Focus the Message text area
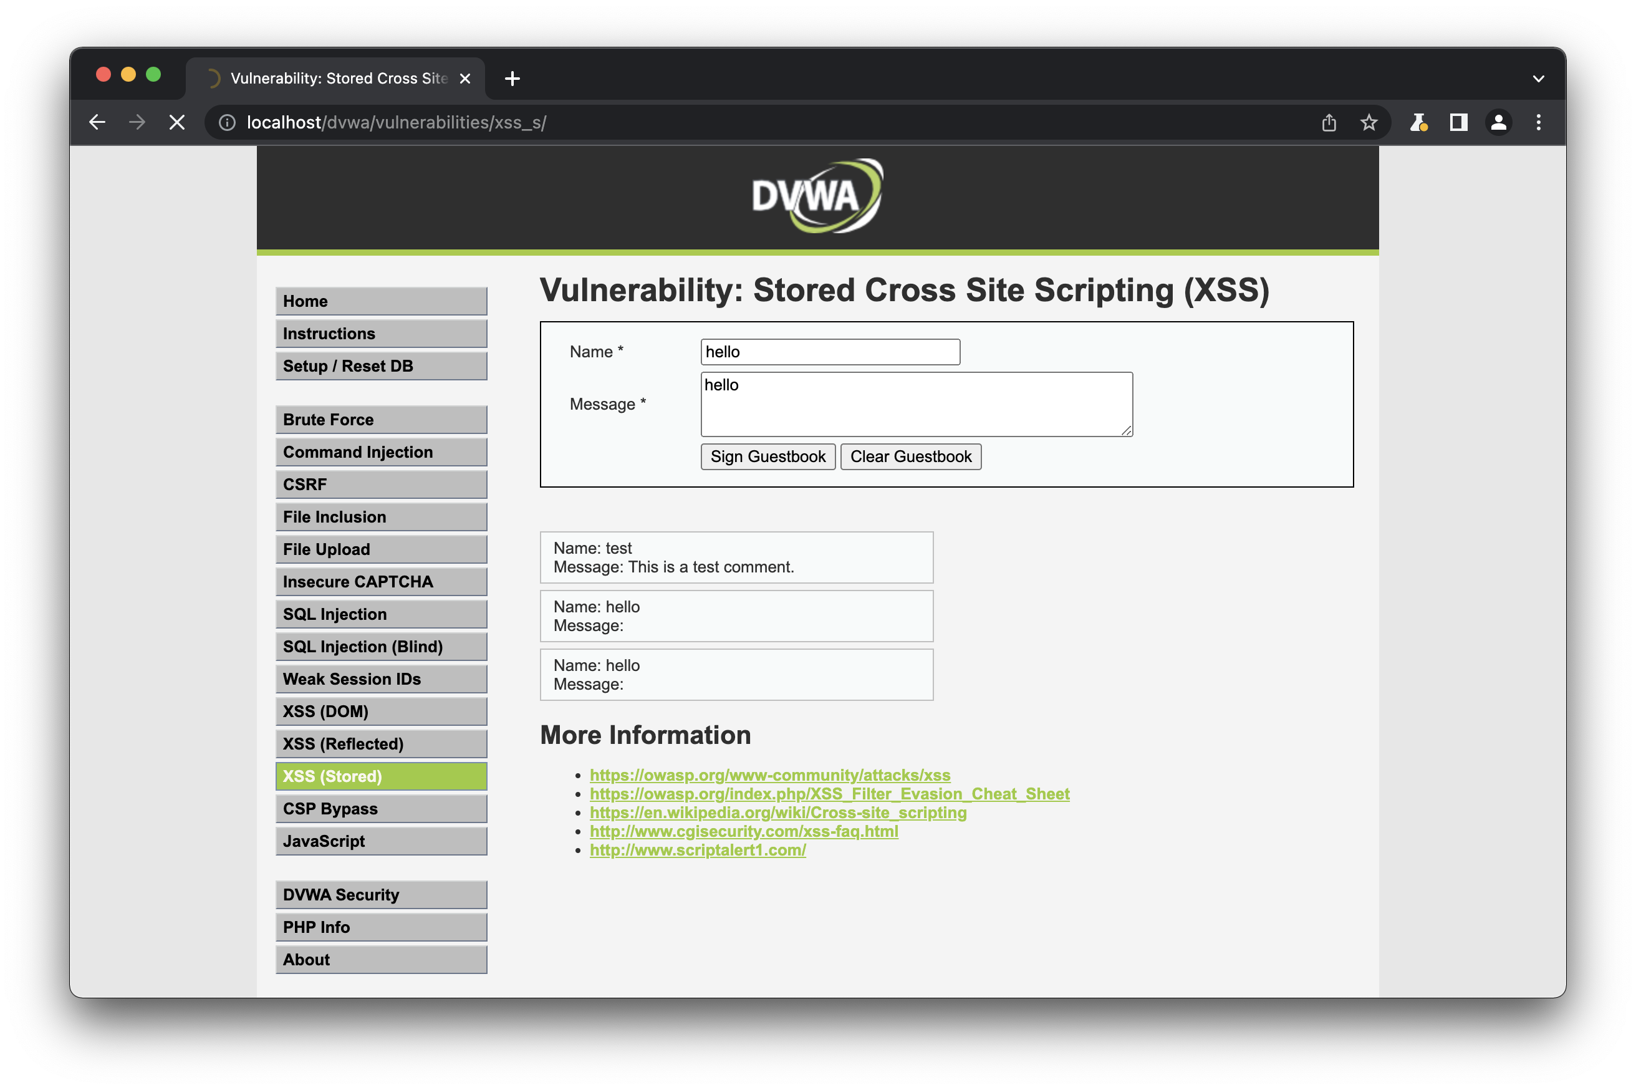The width and height of the screenshot is (1636, 1090). click(x=916, y=405)
